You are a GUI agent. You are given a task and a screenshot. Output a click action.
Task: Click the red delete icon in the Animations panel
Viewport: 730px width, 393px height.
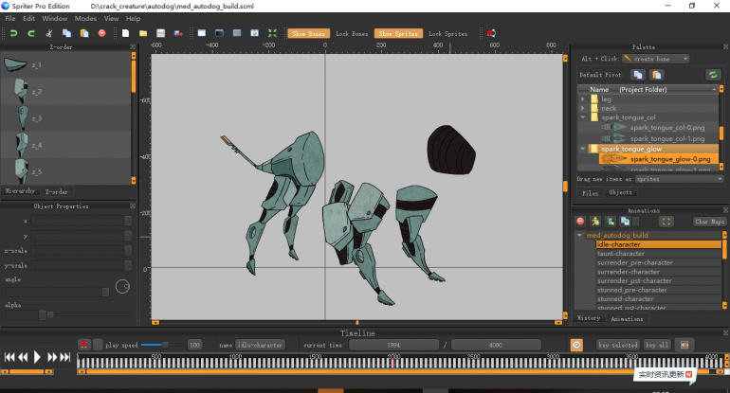pyautogui.click(x=580, y=221)
